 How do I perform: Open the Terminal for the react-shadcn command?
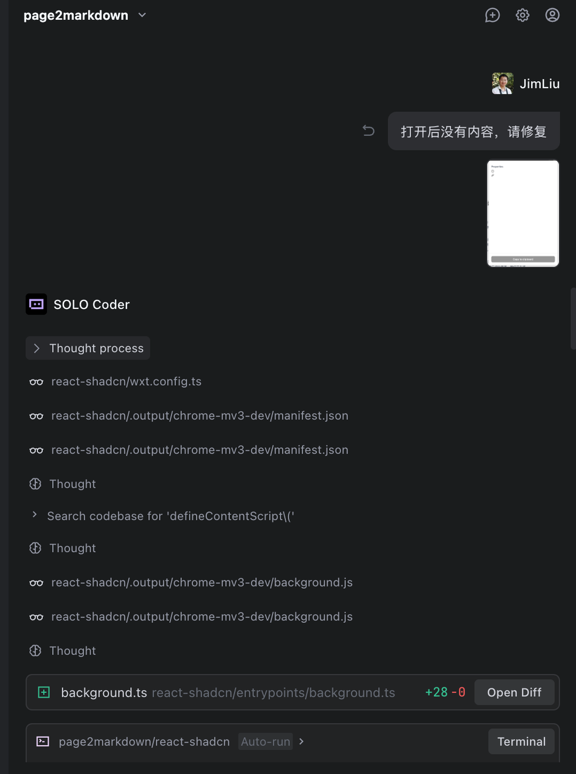(521, 741)
